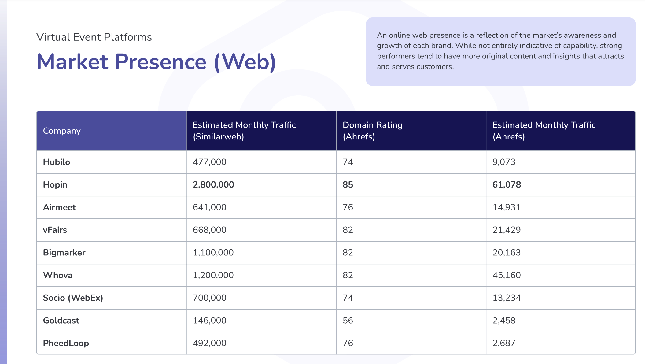The height and width of the screenshot is (364, 645).
Task: Click Goldcast's domain rating 56
Action: 348,321
